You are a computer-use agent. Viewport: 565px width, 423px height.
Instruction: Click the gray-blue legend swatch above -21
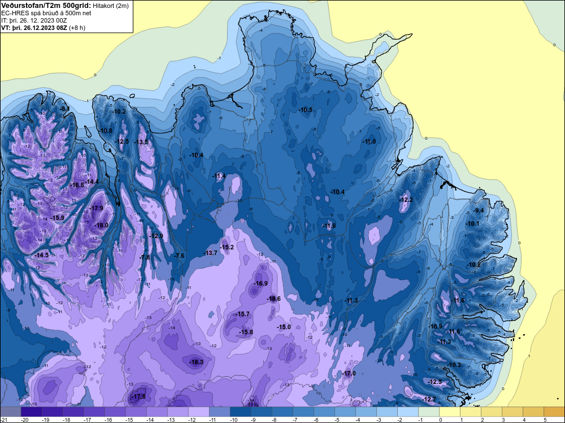[x=10, y=412]
